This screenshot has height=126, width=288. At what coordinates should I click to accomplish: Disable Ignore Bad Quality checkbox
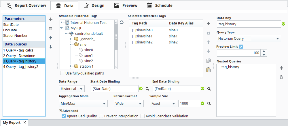point(64,116)
